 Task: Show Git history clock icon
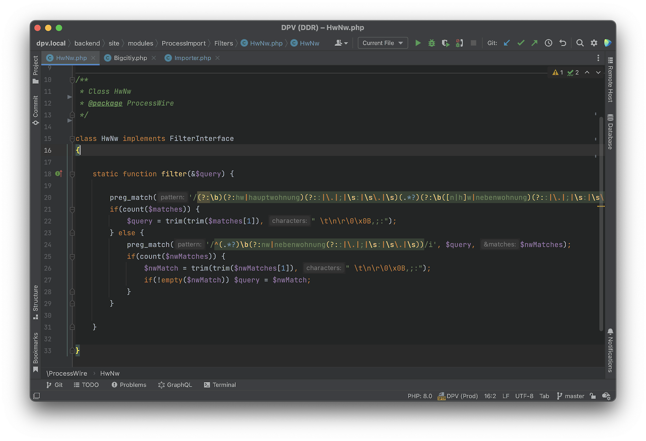548,43
